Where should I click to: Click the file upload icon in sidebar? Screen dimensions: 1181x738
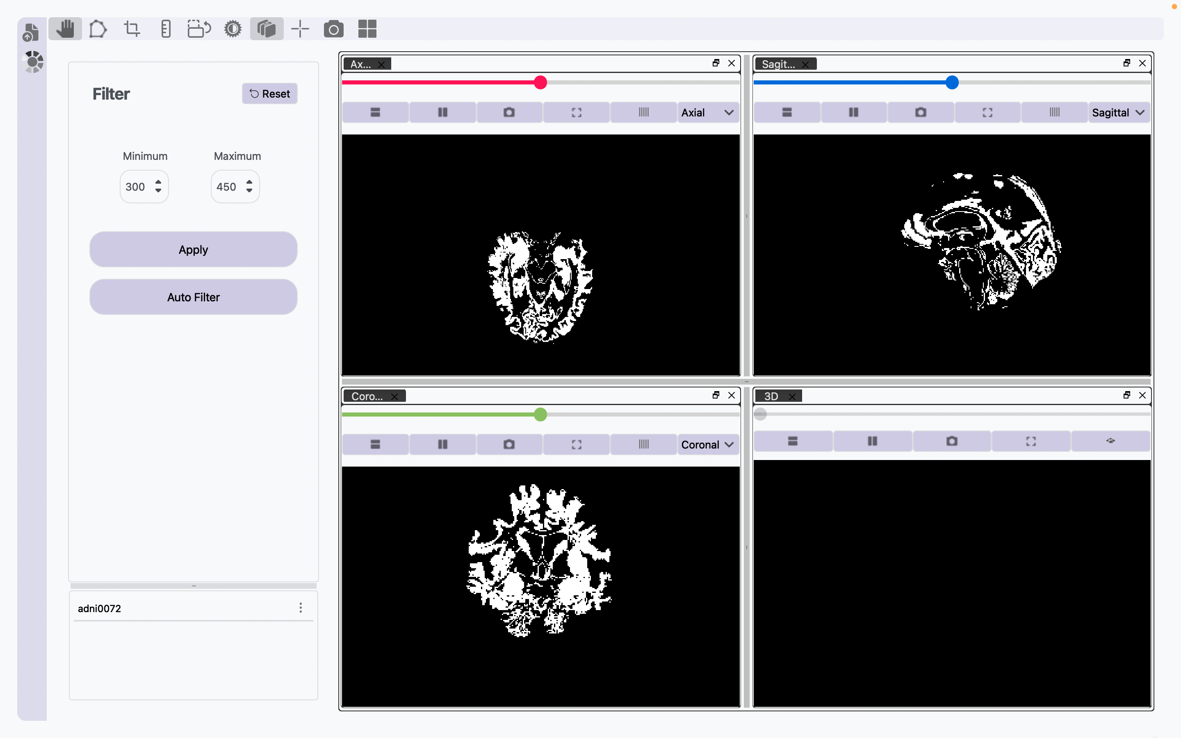31,33
